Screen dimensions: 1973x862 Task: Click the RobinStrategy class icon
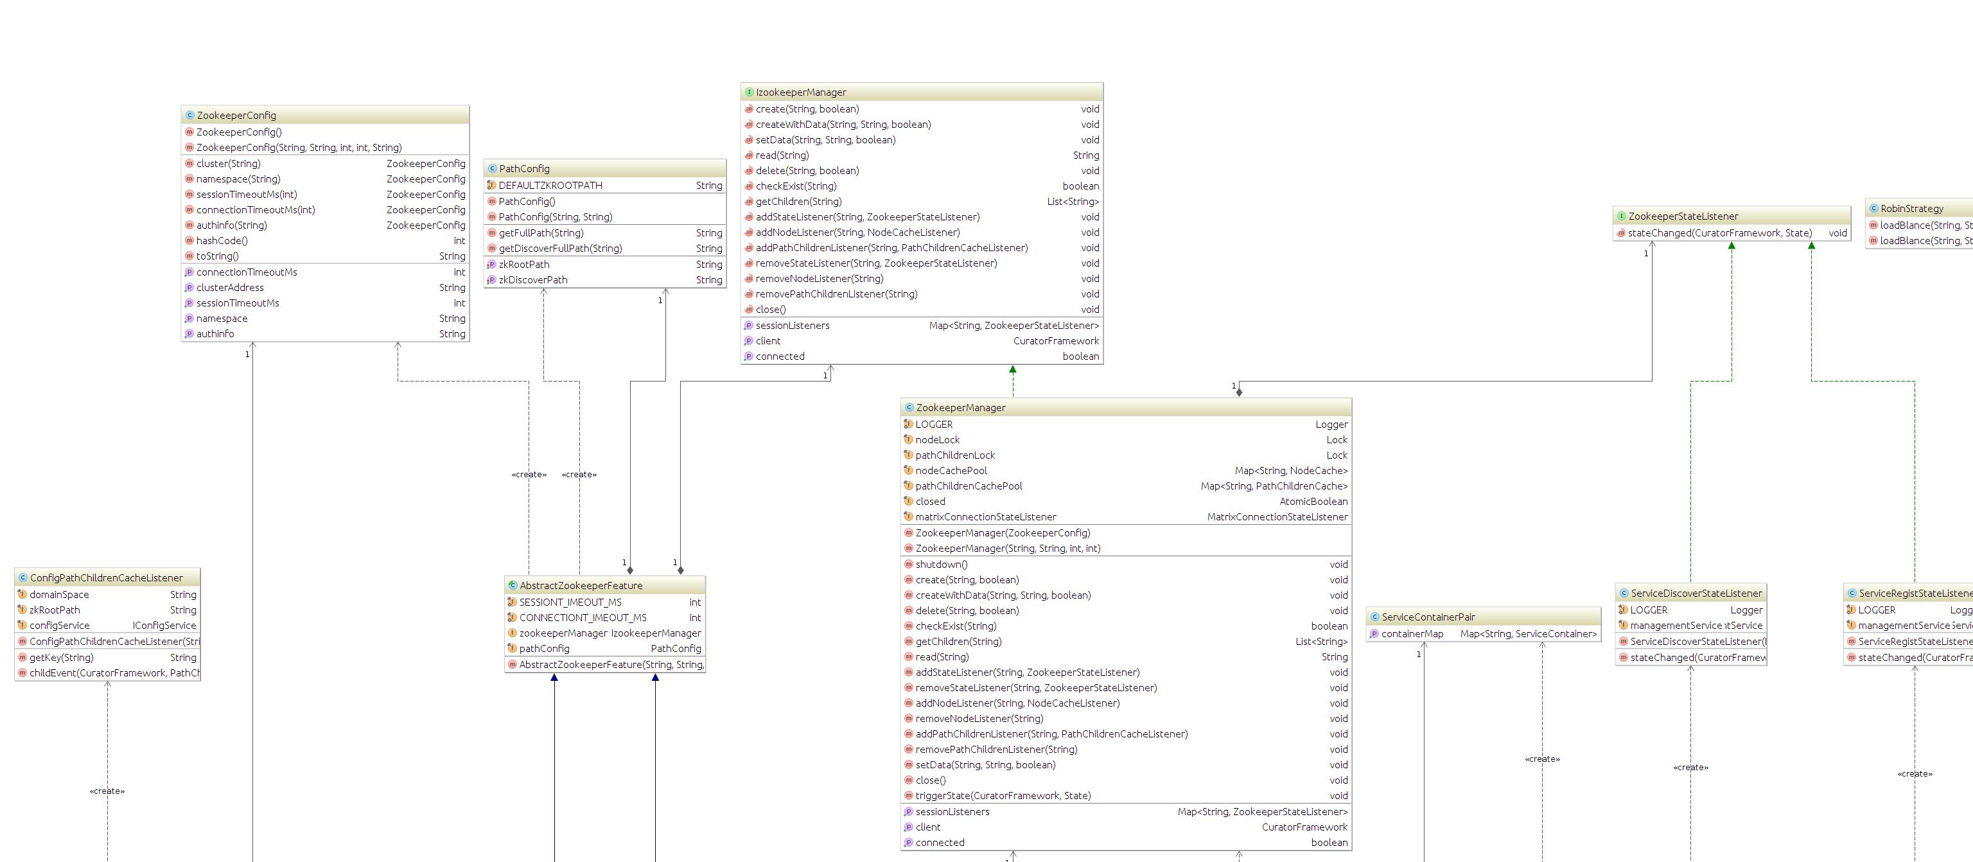pyautogui.click(x=1873, y=209)
